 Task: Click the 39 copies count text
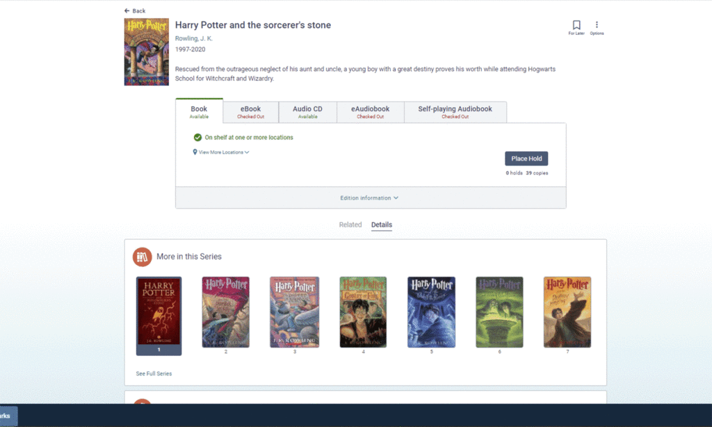point(537,173)
